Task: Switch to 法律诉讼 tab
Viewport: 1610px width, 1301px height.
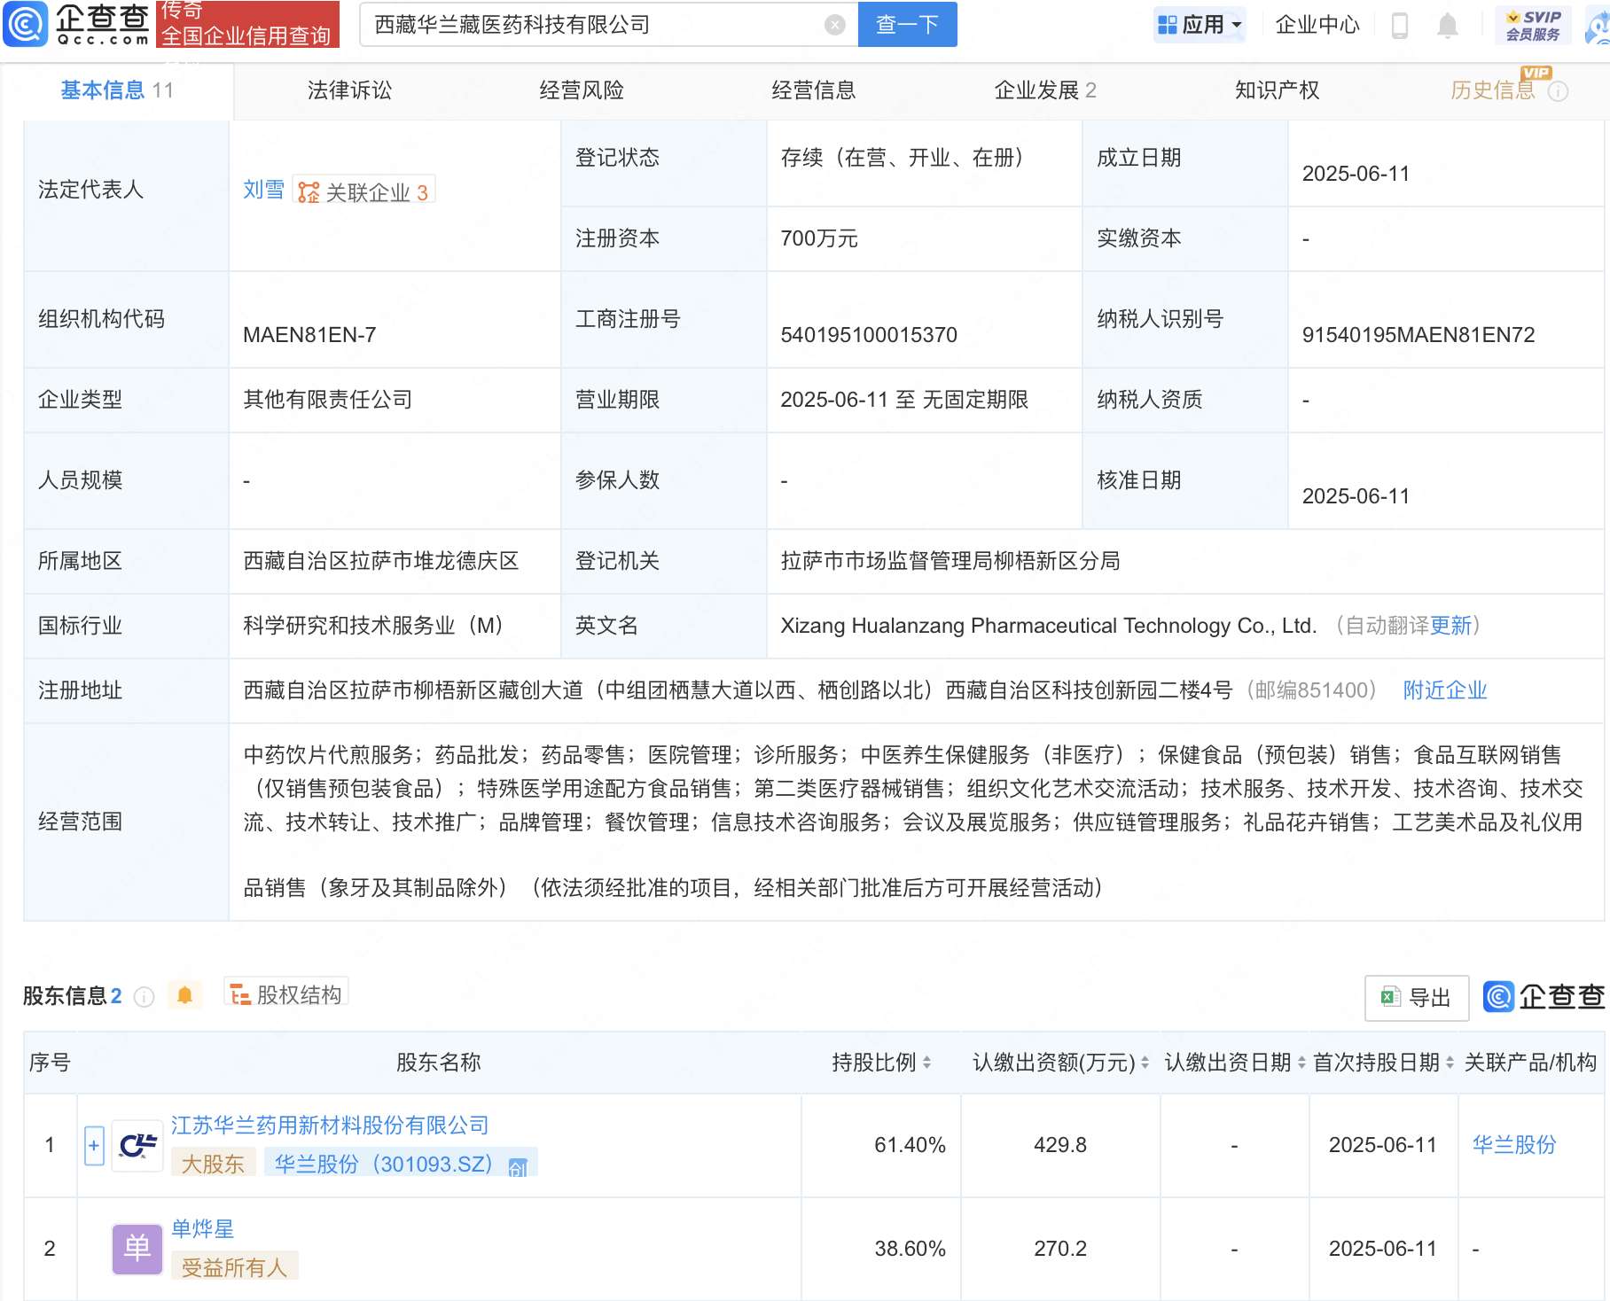Action: (x=349, y=90)
